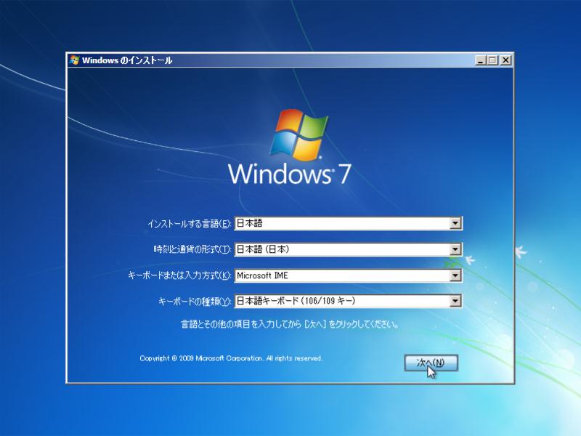The image size is (581, 436).
Task: Click the Windows のインストール title text
Action: click(127, 61)
